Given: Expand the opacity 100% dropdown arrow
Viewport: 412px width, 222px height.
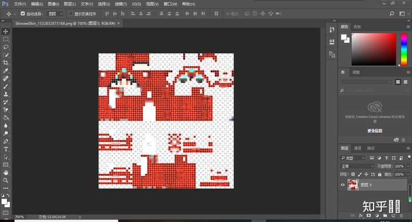Looking at the screenshot, I should (408, 166).
